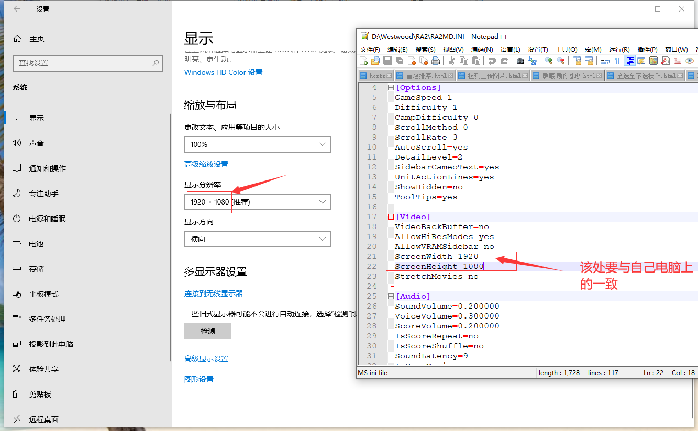The height and width of the screenshot is (431, 698).
Task: Save all files in Notepad++ toolbar
Action: 399,61
